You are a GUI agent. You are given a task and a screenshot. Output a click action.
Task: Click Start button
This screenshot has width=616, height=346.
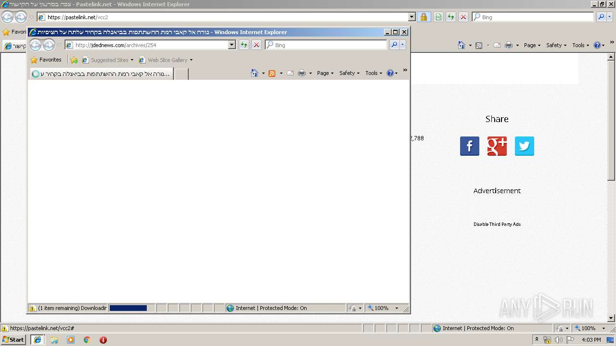coord(13,340)
